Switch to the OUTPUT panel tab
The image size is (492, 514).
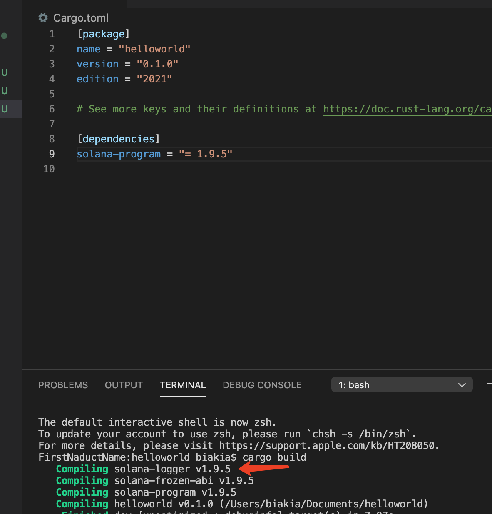click(x=124, y=385)
